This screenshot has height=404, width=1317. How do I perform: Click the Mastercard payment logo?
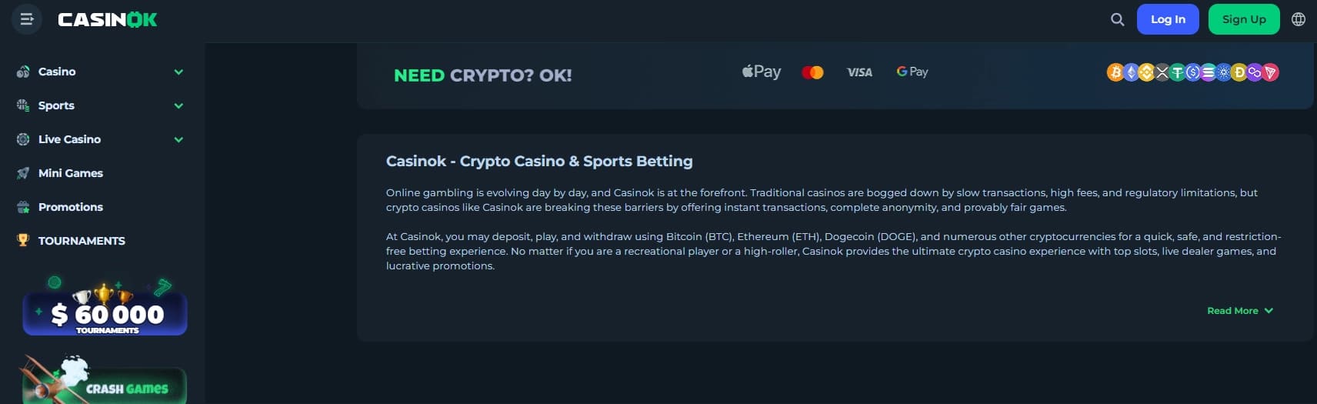(x=812, y=72)
